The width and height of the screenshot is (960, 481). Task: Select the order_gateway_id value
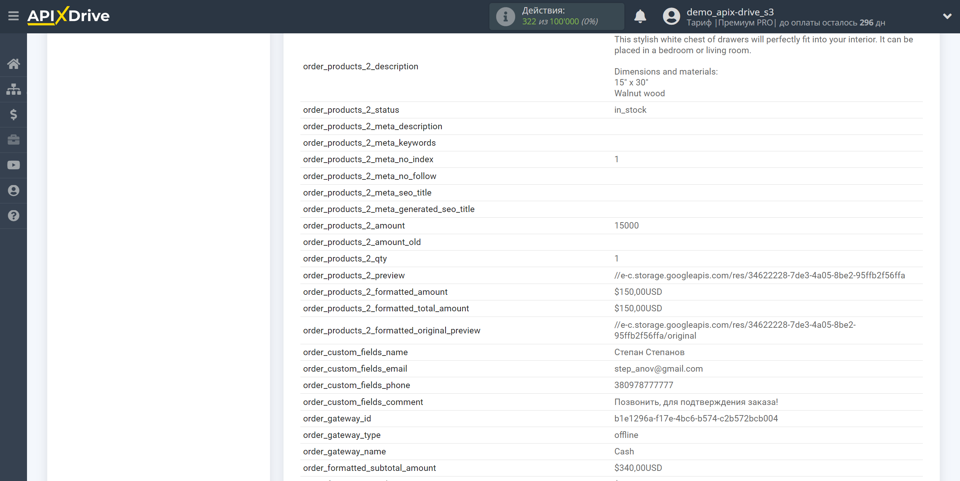pos(696,418)
